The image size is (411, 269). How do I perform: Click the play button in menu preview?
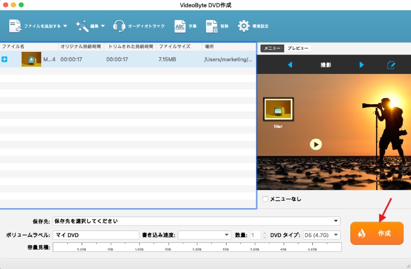pyautogui.click(x=316, y=144)
